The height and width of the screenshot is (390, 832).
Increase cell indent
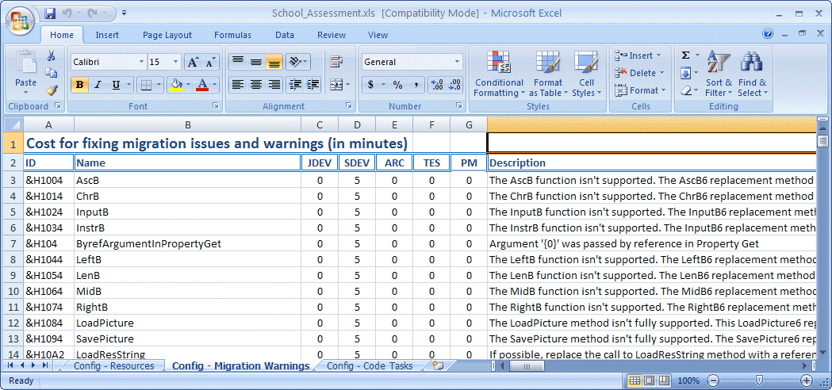pyautogui.click(x=313, y=84)
